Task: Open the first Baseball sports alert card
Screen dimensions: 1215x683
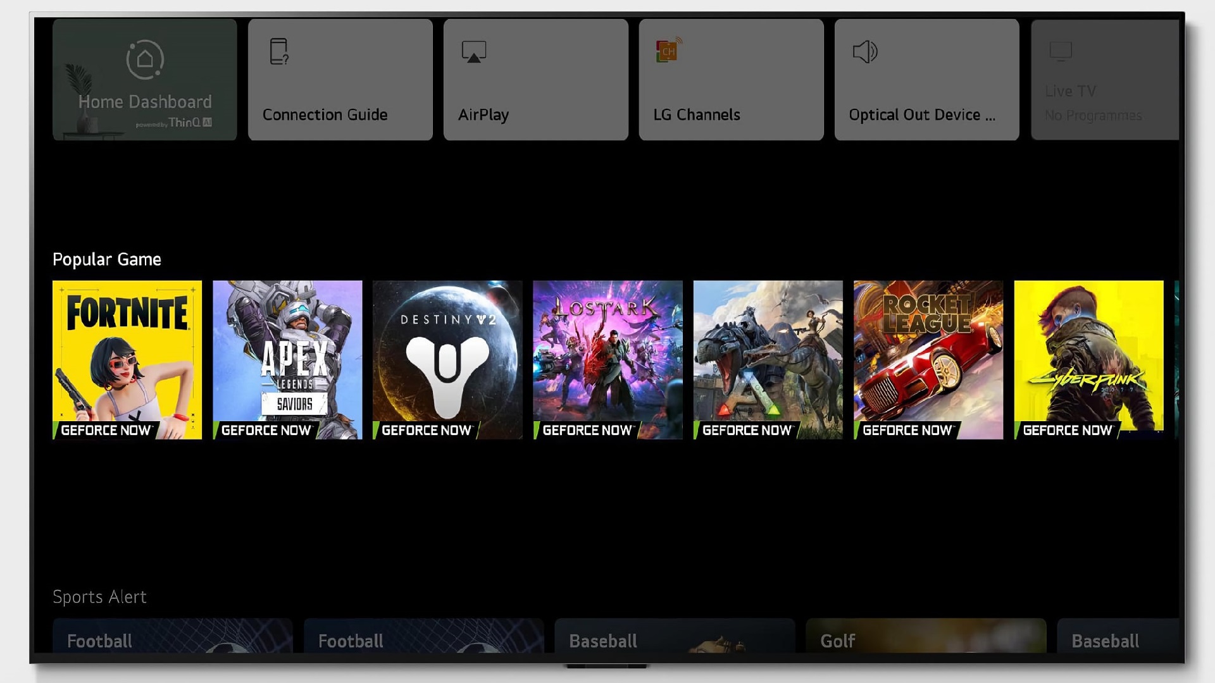Action: [675, 636]
